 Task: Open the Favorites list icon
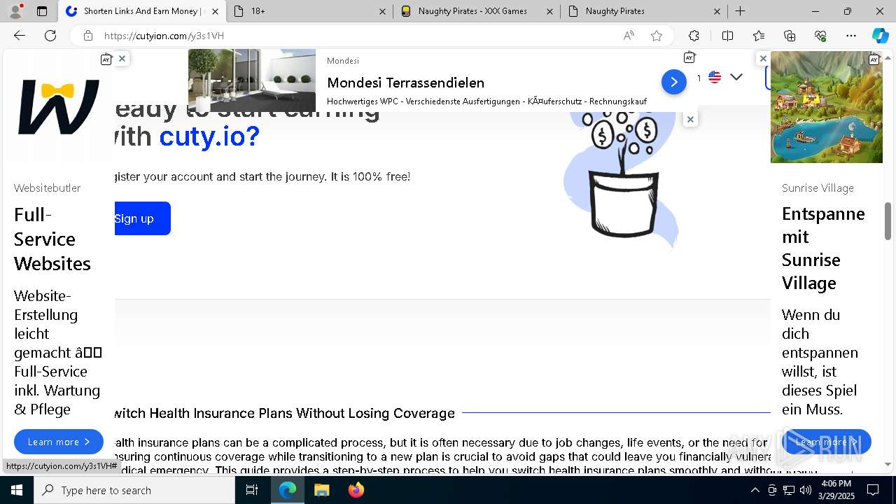pyautogui.click(x=759, y=36)
